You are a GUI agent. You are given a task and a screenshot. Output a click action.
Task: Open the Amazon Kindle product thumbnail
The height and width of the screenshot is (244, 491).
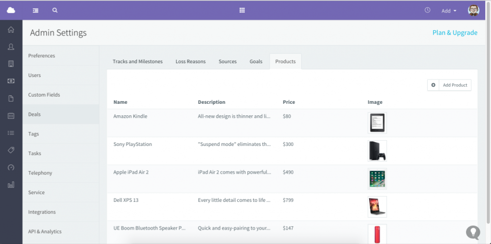(377, 123)
